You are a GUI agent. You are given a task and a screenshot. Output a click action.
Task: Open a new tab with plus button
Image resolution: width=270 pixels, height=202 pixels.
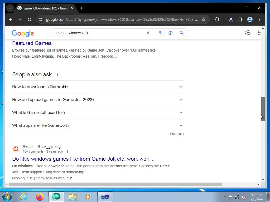click(x=82, y=8)
